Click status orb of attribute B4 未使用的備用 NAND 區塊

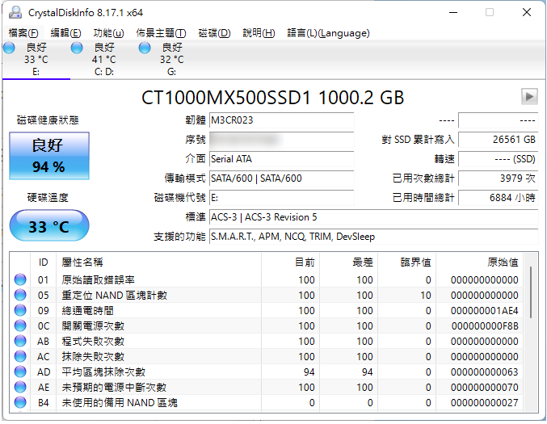pos(20,402)
